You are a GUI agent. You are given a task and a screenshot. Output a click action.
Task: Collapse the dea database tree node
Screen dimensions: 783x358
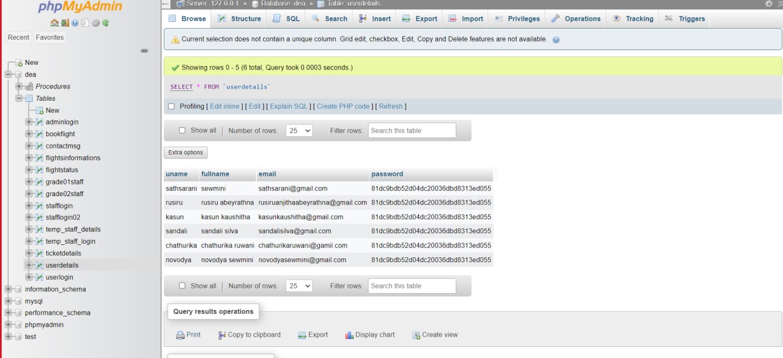coord(9,75)
